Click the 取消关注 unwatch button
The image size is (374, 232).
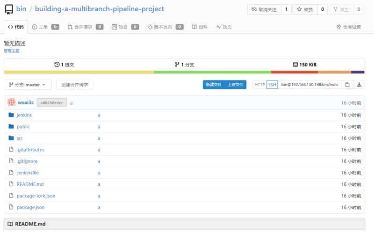264,9
